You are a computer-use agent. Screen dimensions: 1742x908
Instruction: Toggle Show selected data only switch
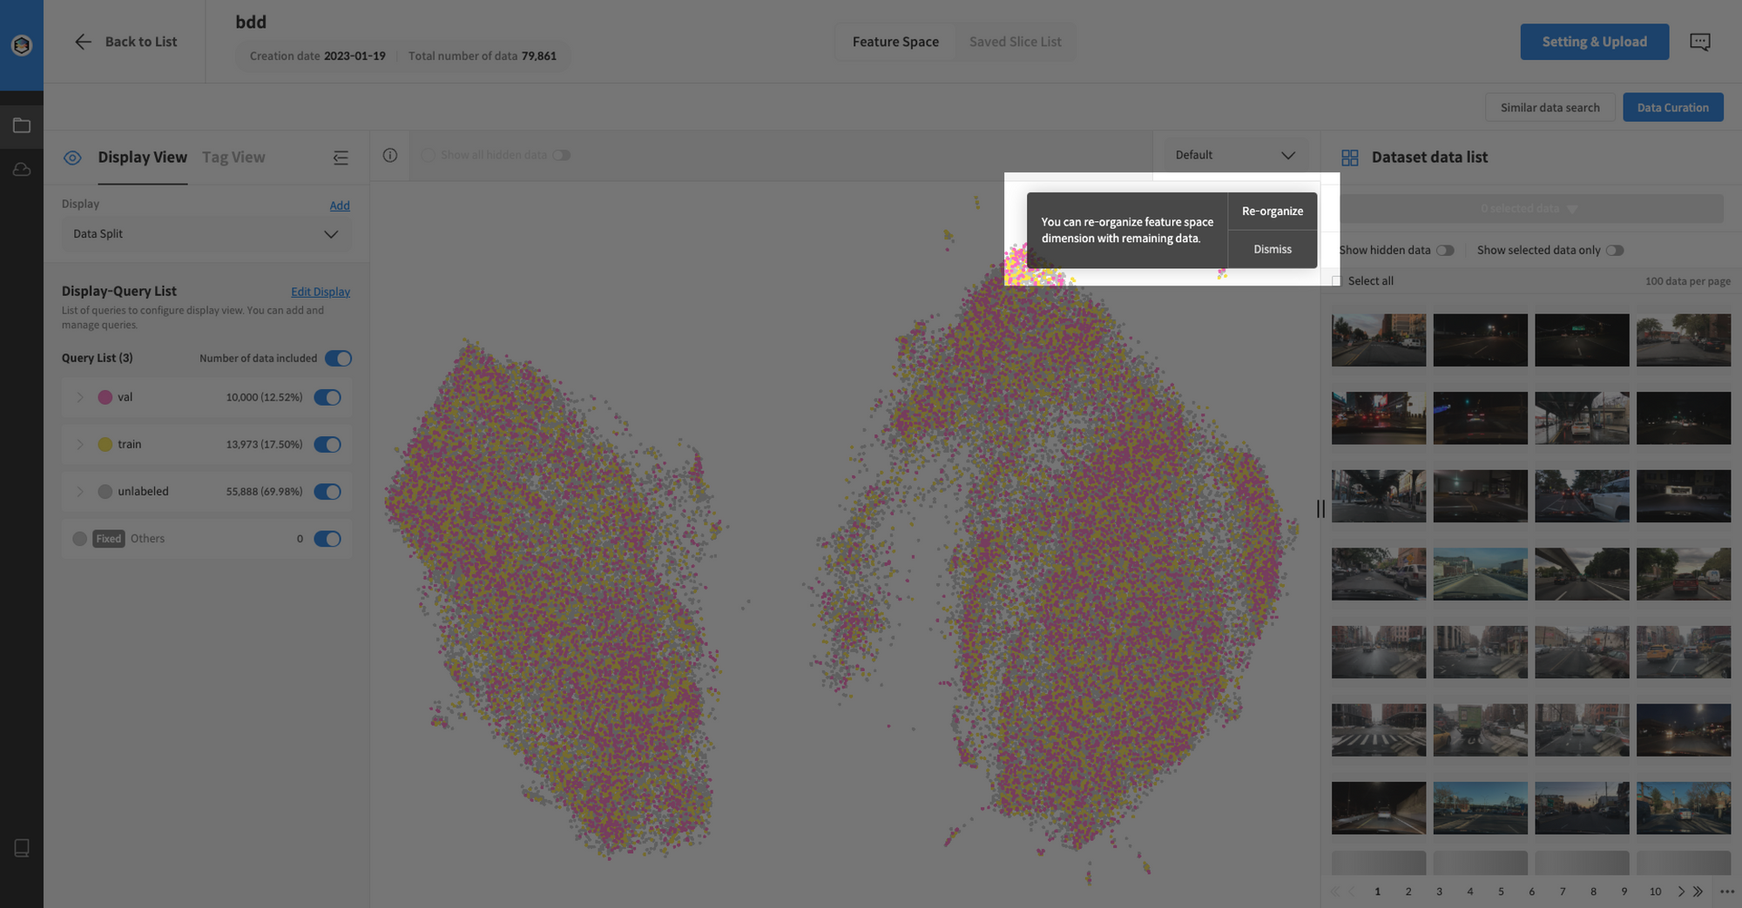click(x=1615, y=251)
